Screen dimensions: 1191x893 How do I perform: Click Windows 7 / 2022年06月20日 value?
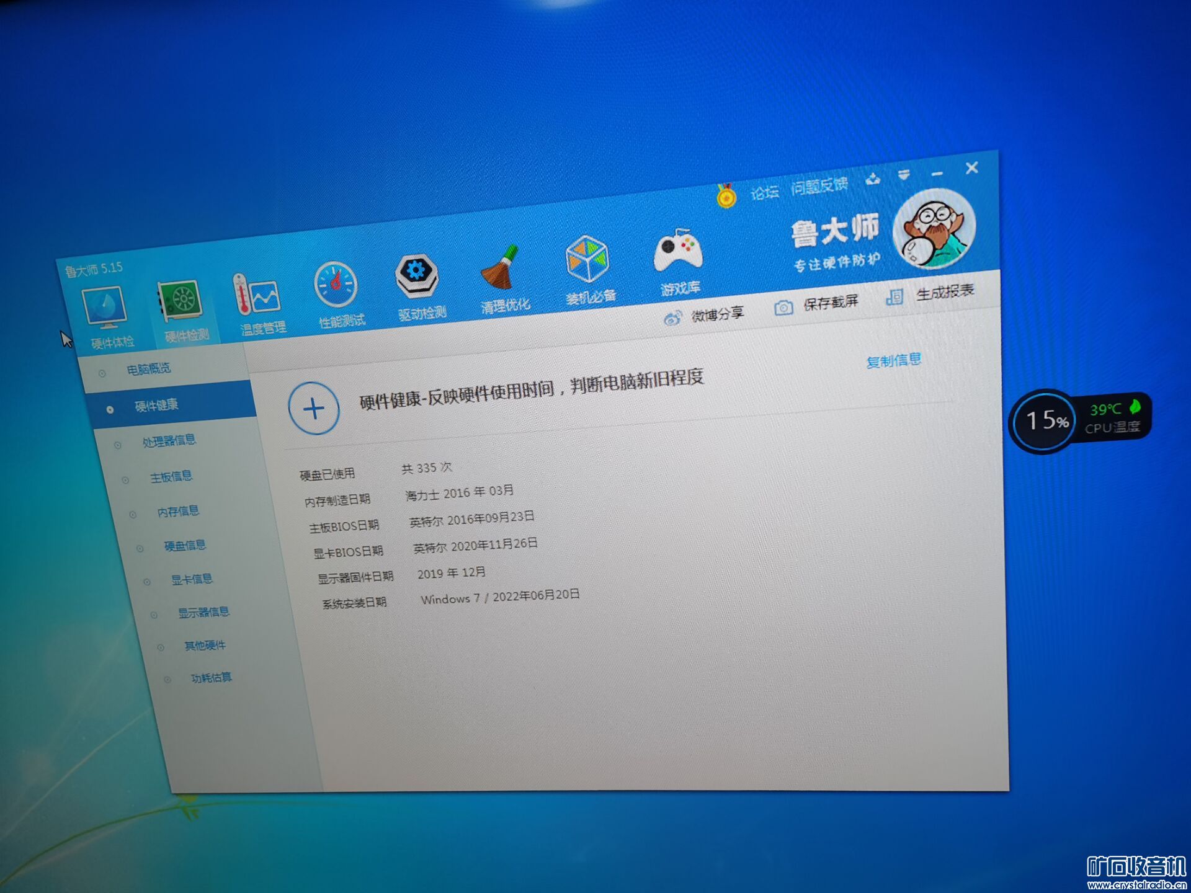pos(500,597)
